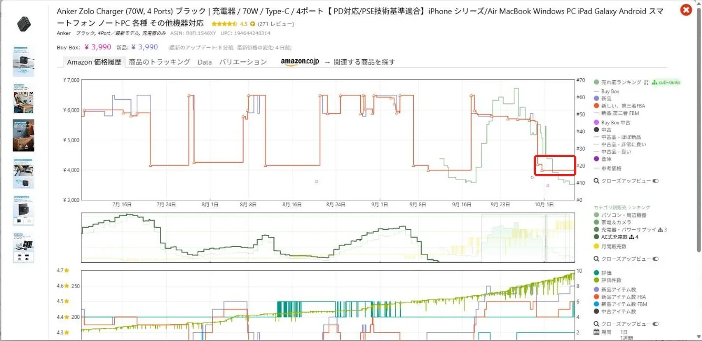Toggle クローズアップビュー switch for category ranking chart
Screen dimensions: 702x341
[655, 259]
